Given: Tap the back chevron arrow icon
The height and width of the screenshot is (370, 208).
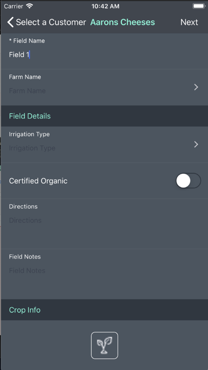Looking at the screenshot, I should click(10, 22).
